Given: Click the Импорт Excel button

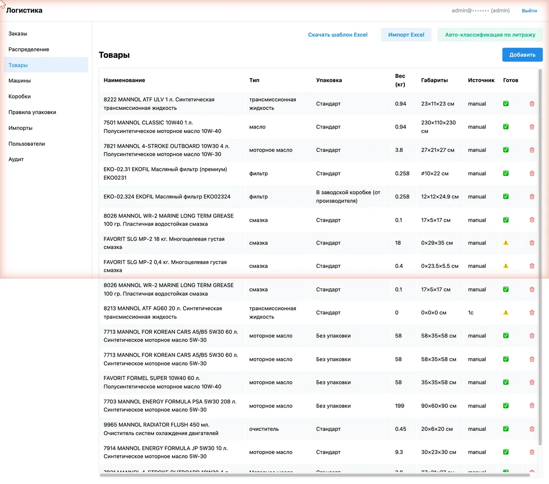Looking at the screenshot, I should tap(406, 35).
